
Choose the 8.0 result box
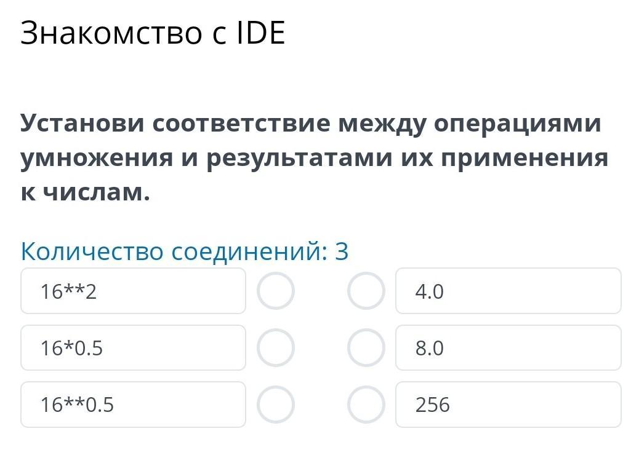[x=508, y=348]
